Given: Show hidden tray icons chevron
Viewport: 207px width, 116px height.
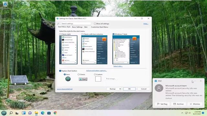Looking at the screenshot, I should (182, 113).
